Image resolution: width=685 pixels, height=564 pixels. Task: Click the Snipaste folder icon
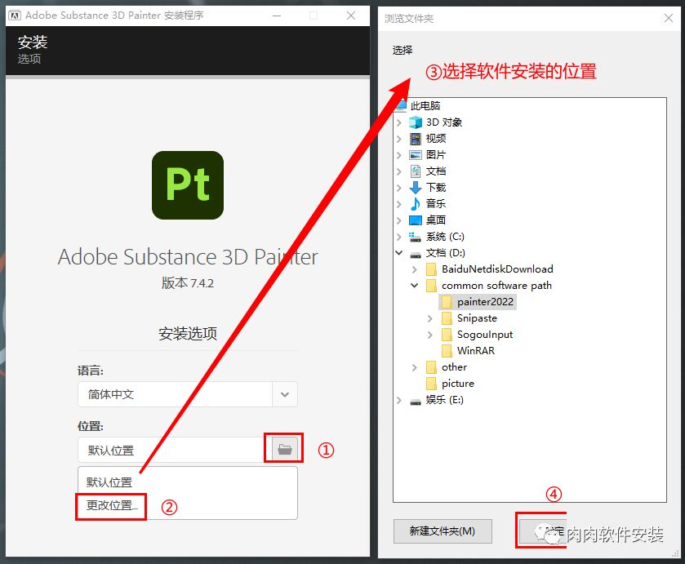[x=447, y=318]
